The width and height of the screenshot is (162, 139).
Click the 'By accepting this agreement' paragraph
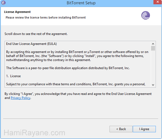tap(77, 56)
